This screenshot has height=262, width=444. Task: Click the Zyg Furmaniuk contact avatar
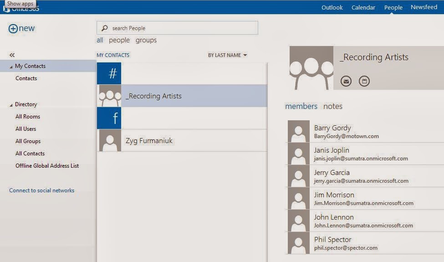[x=110, y=140]
